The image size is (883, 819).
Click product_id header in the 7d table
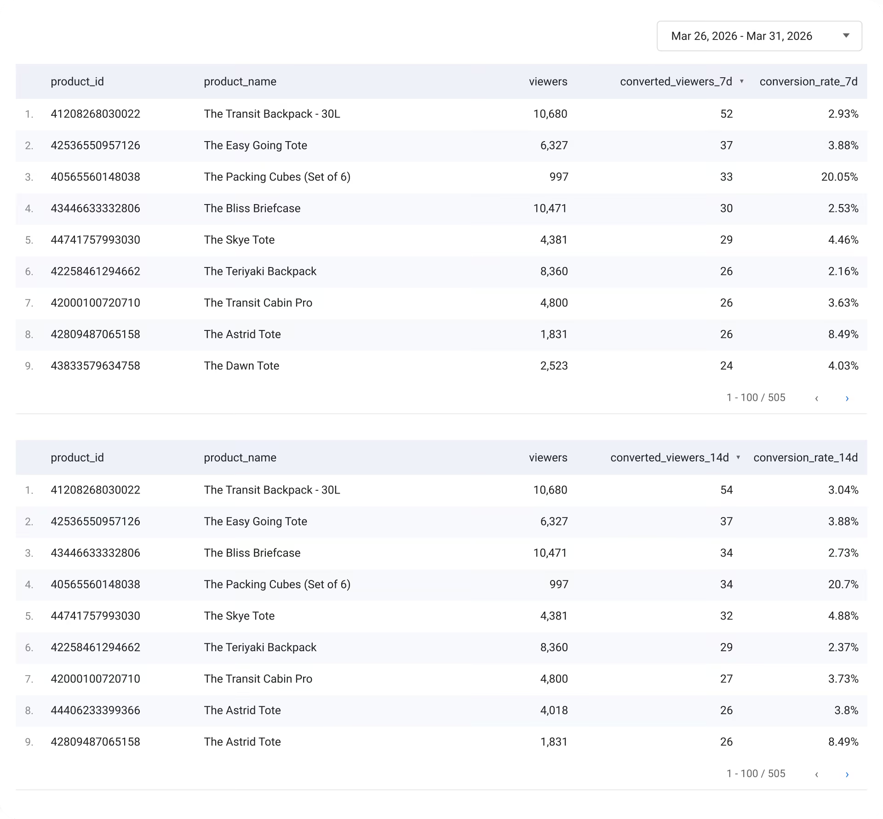click(77, 81)
